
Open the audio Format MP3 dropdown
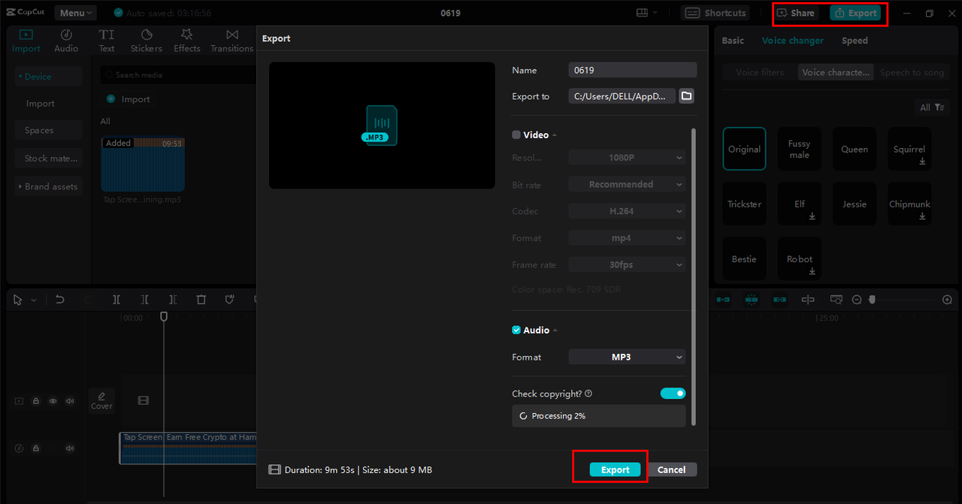tap(628, 357)
